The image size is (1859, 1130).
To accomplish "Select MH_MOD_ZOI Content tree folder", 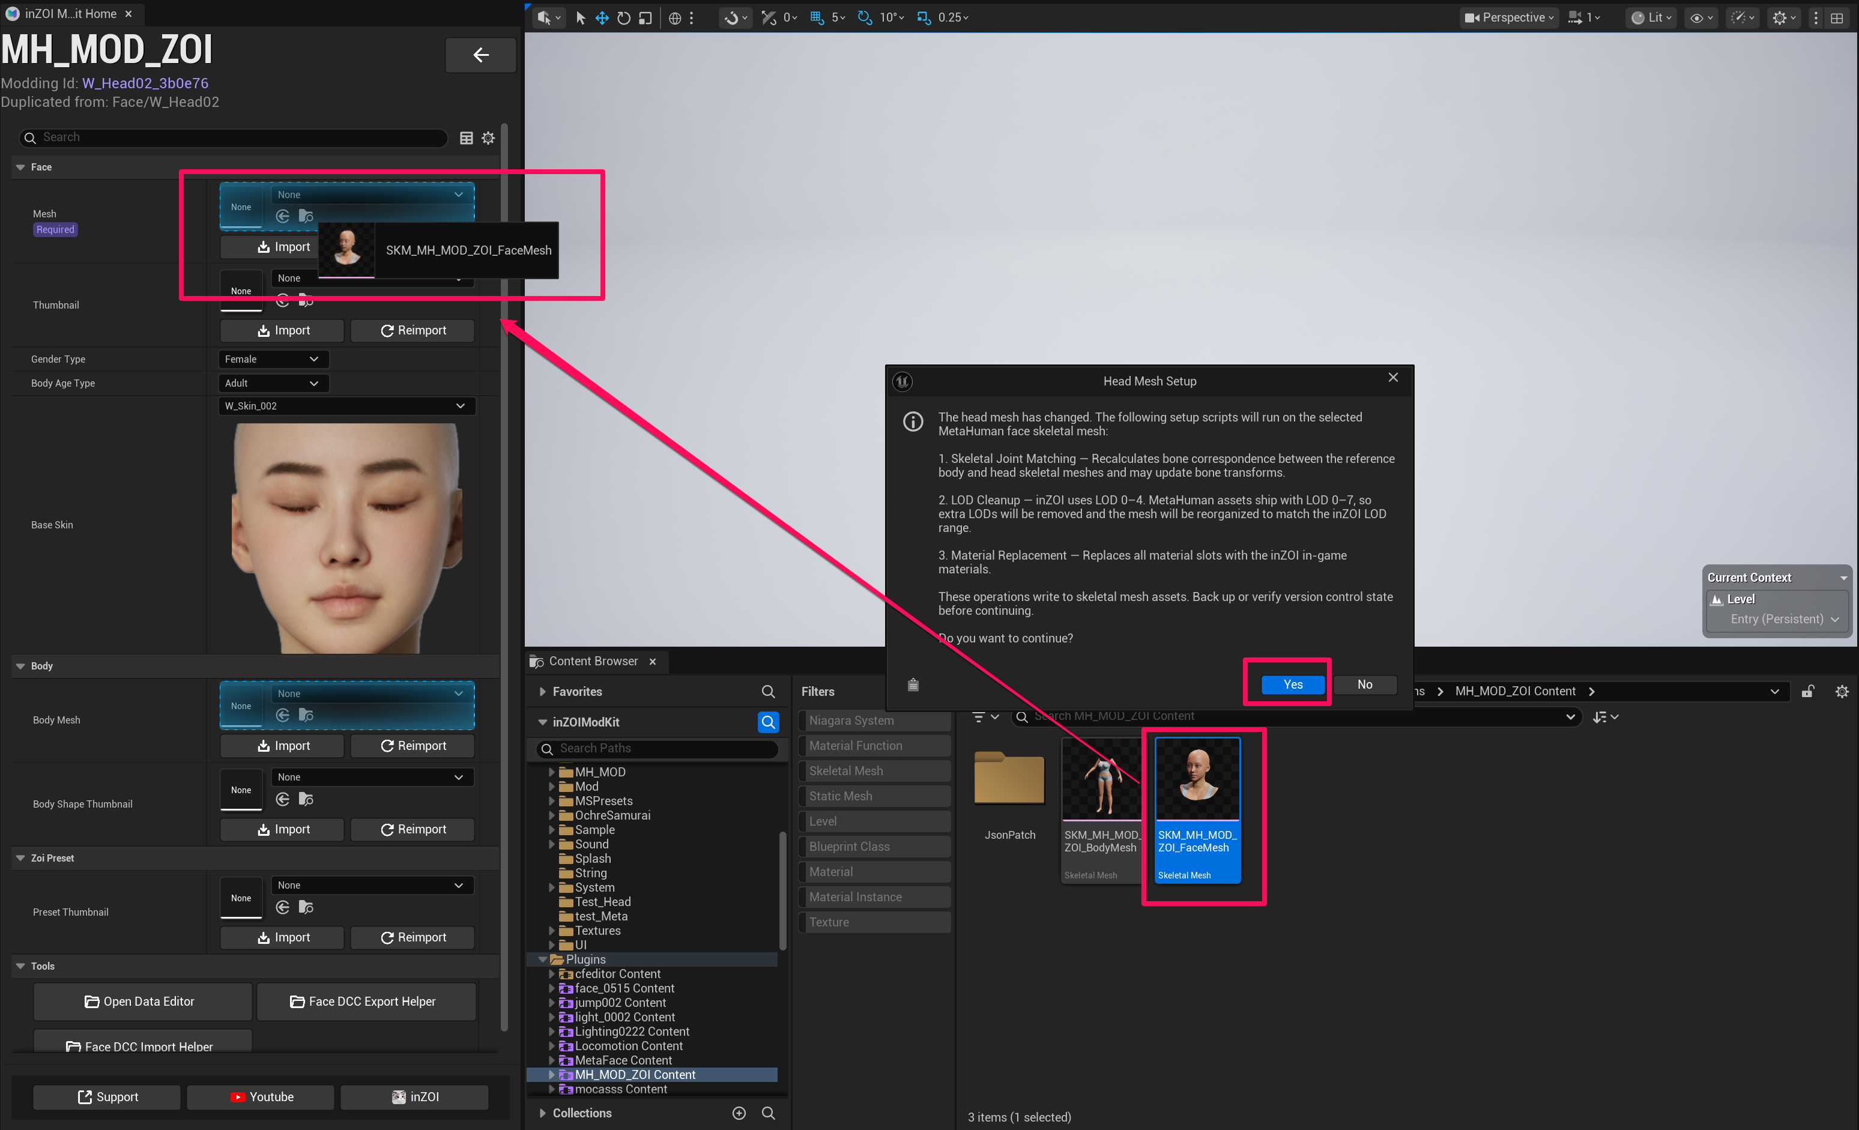I will (635, 1074).
